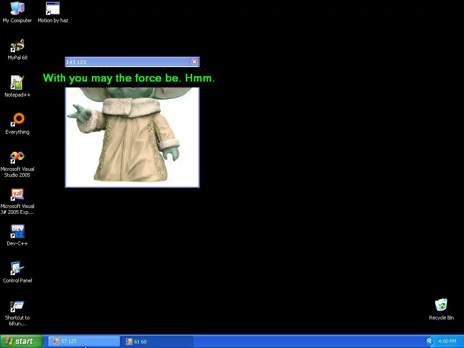The image size is (464, 348).
Task: Switch to the '57 125' taskbar window
Action: pos(84,342)
